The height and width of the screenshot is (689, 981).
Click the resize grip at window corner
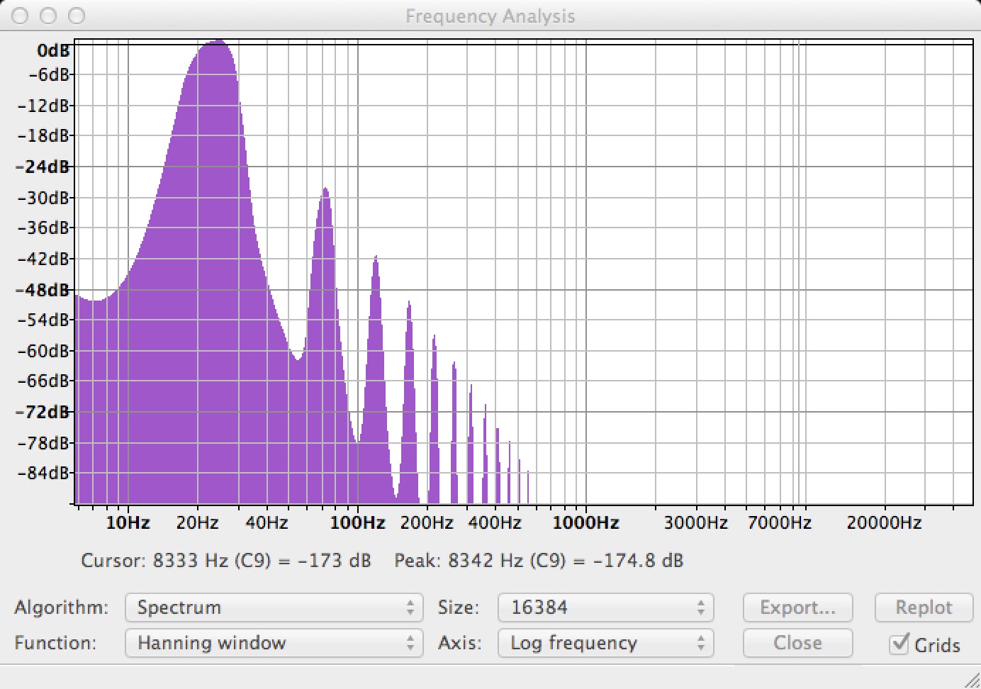click(972, 680)
